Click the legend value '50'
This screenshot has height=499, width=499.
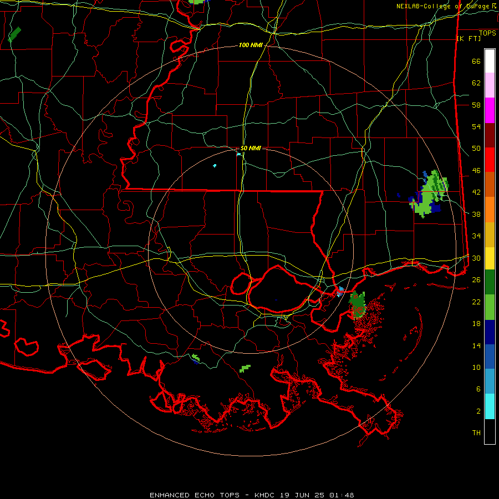(x=476, y=149)
